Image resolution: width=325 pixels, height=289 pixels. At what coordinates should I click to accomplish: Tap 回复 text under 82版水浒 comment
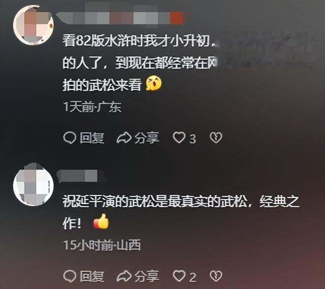click(92, 138)
